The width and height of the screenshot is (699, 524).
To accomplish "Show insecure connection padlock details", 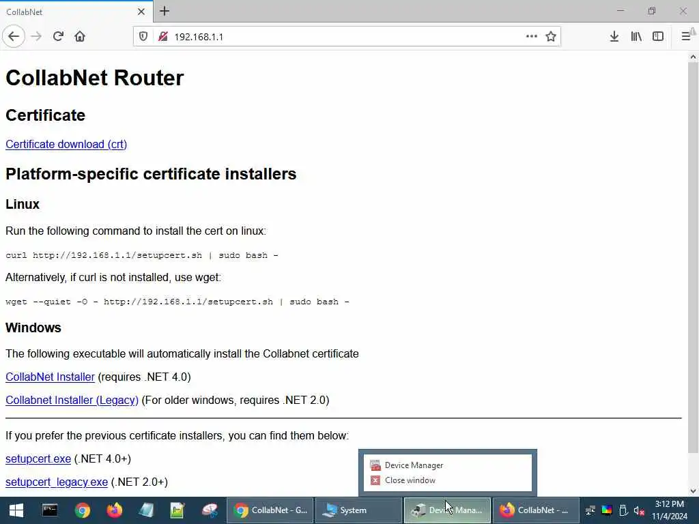I will [162, 37].
